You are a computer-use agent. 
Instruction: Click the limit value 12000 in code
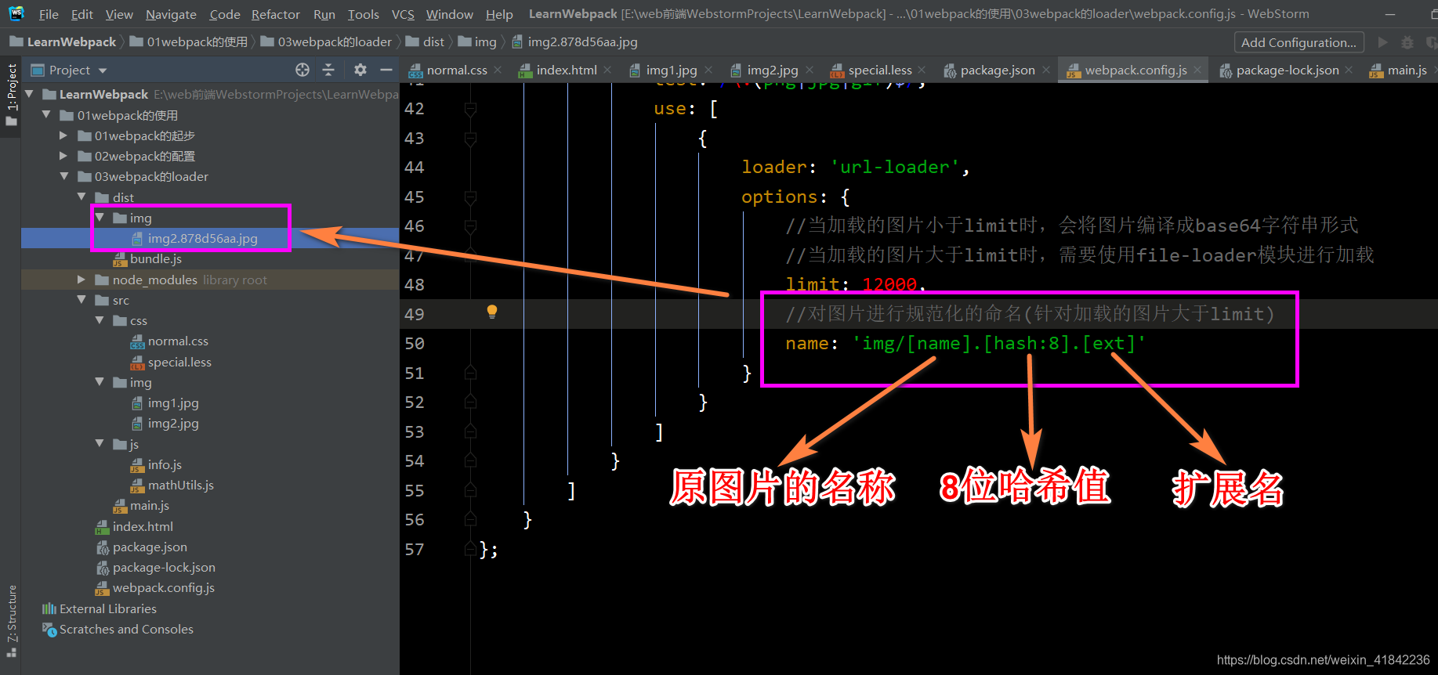[x=889, y=284]
